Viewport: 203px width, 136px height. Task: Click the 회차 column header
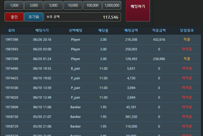pyautogui.click(x=11, y=30)
